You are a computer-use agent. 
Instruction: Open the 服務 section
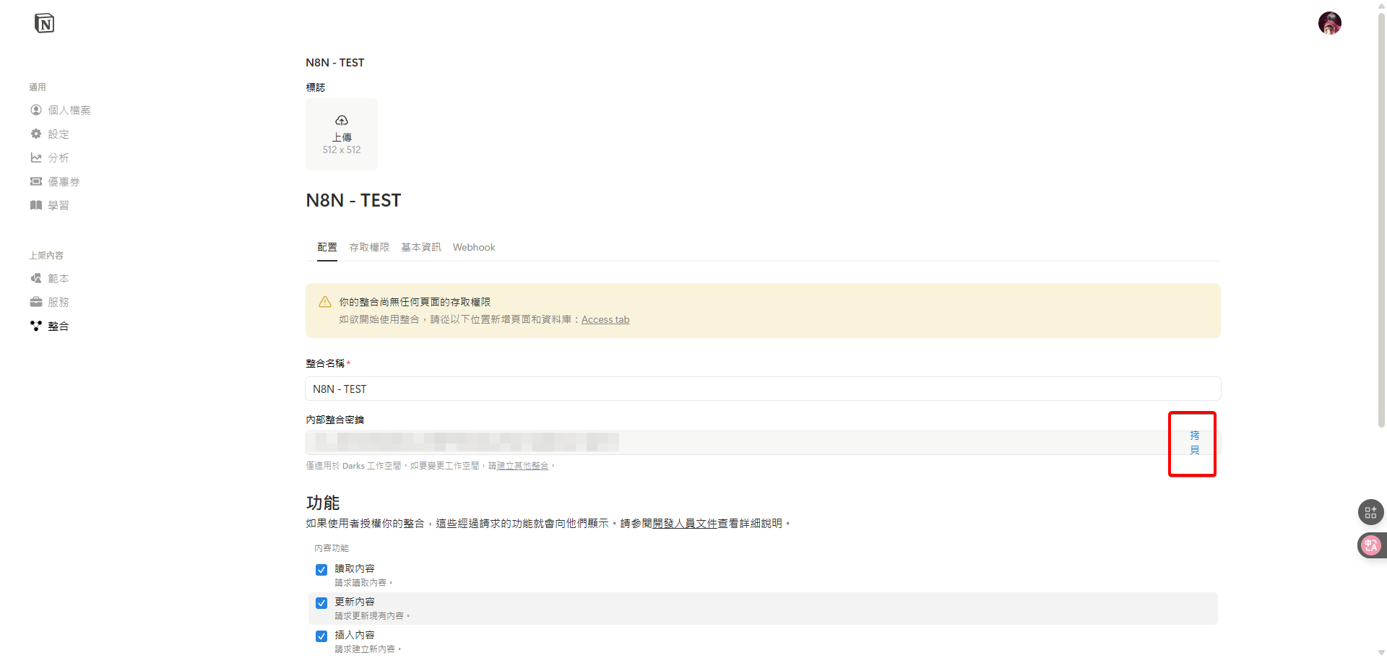coord(59,302)
